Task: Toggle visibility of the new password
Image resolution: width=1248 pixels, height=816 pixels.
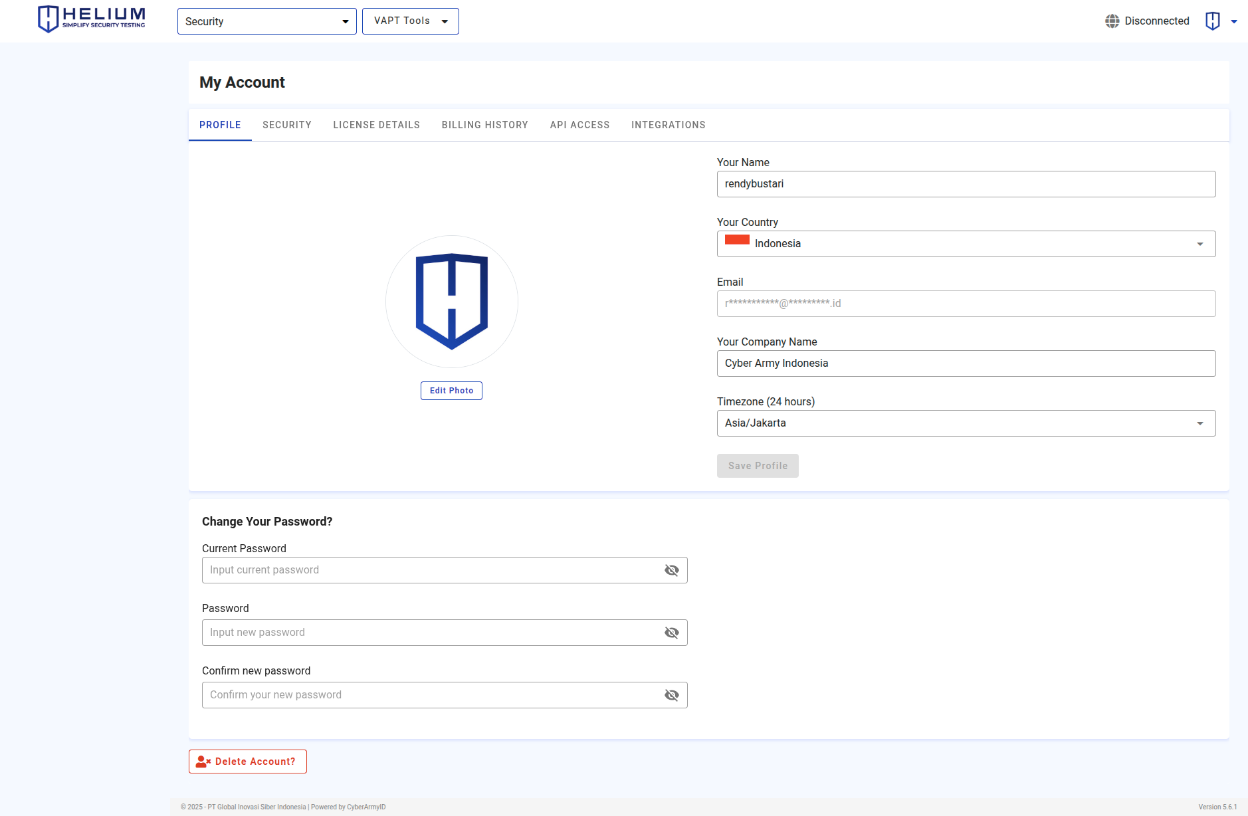Action: pyautogui.click(x=672, y=633)
